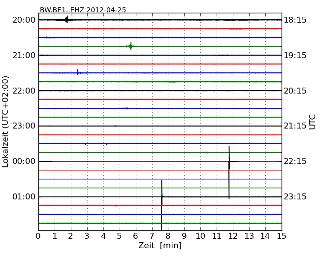Click the 22:15 UTC label
The width and height of the screenshot is (320, 256).
(295, 161)
